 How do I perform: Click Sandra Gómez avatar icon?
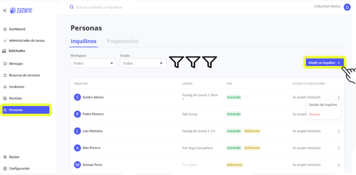coord(77,97)
